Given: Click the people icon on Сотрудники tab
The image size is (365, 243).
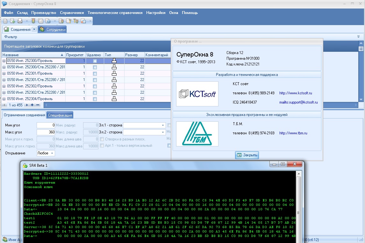Looking at the screenshot, I should click(x=42, y=29).
